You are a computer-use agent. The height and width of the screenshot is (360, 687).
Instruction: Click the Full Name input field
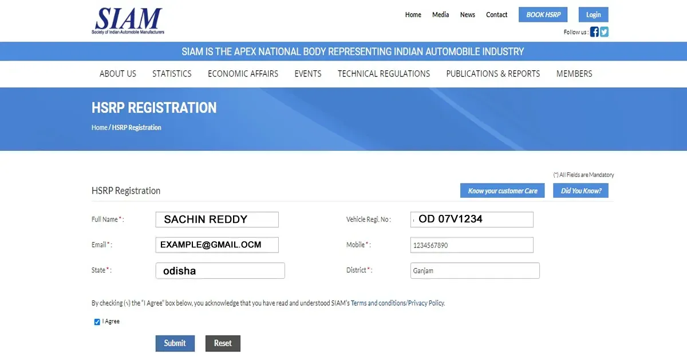(x=217, y=219)
